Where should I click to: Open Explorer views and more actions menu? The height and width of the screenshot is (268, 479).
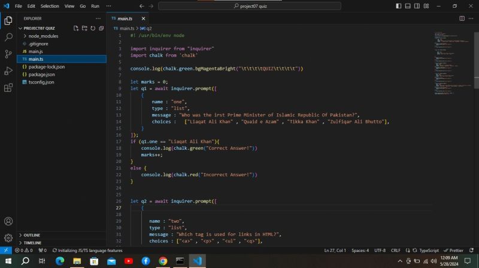[x=98, y=19]
